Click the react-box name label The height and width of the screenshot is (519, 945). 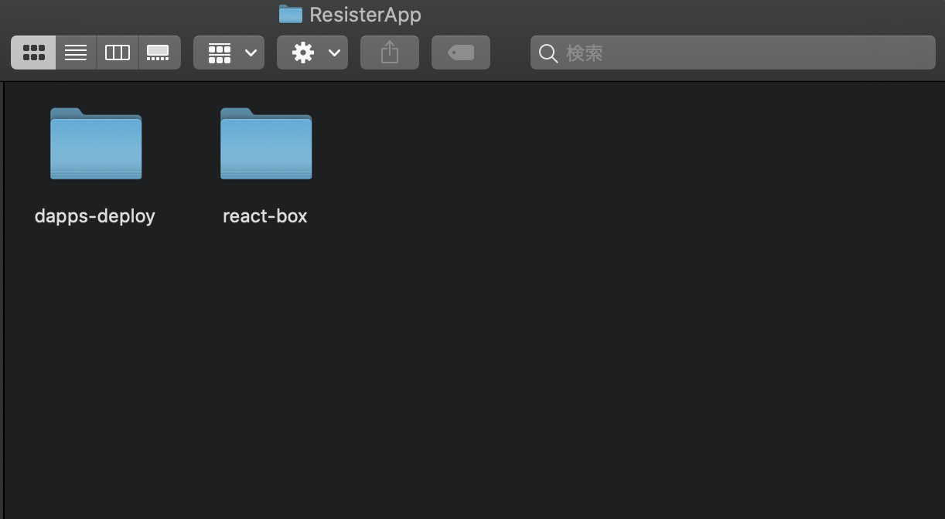coord(265,216)
